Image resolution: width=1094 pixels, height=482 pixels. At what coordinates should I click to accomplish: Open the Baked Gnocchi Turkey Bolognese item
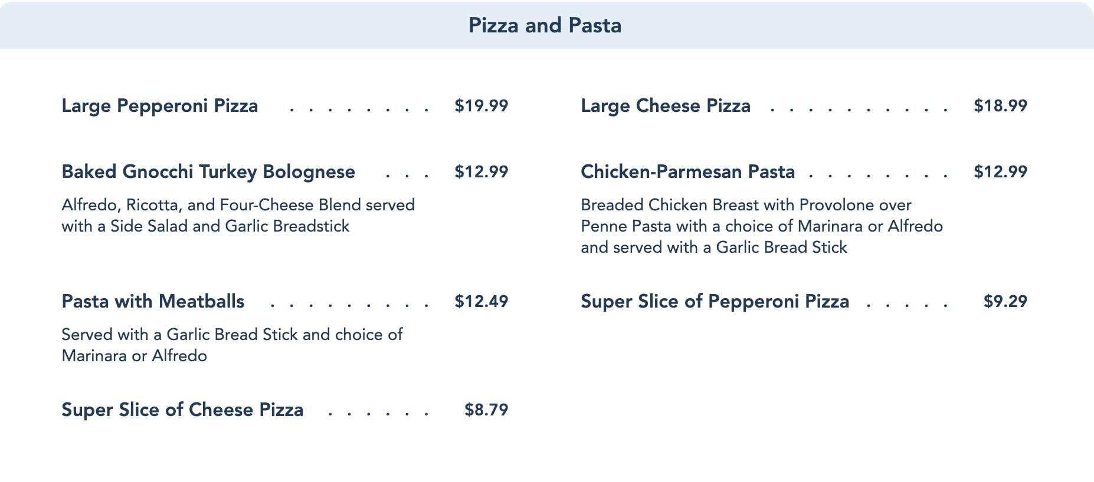tap(208, 172)
